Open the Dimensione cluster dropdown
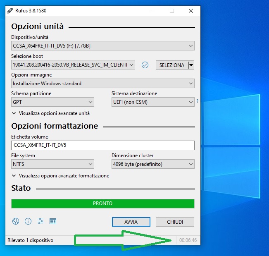This screenshot has width=269, height=256. click(153, 164)
